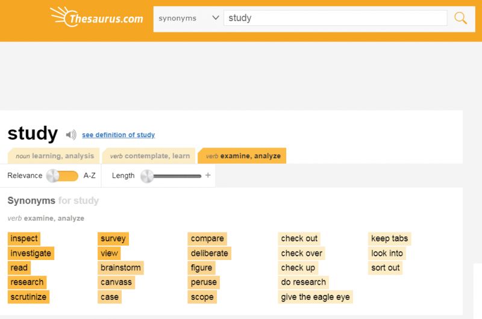Open the "give the eagle eye" synonym
This screenshot has height=319, width=482.
pos(315,297)
